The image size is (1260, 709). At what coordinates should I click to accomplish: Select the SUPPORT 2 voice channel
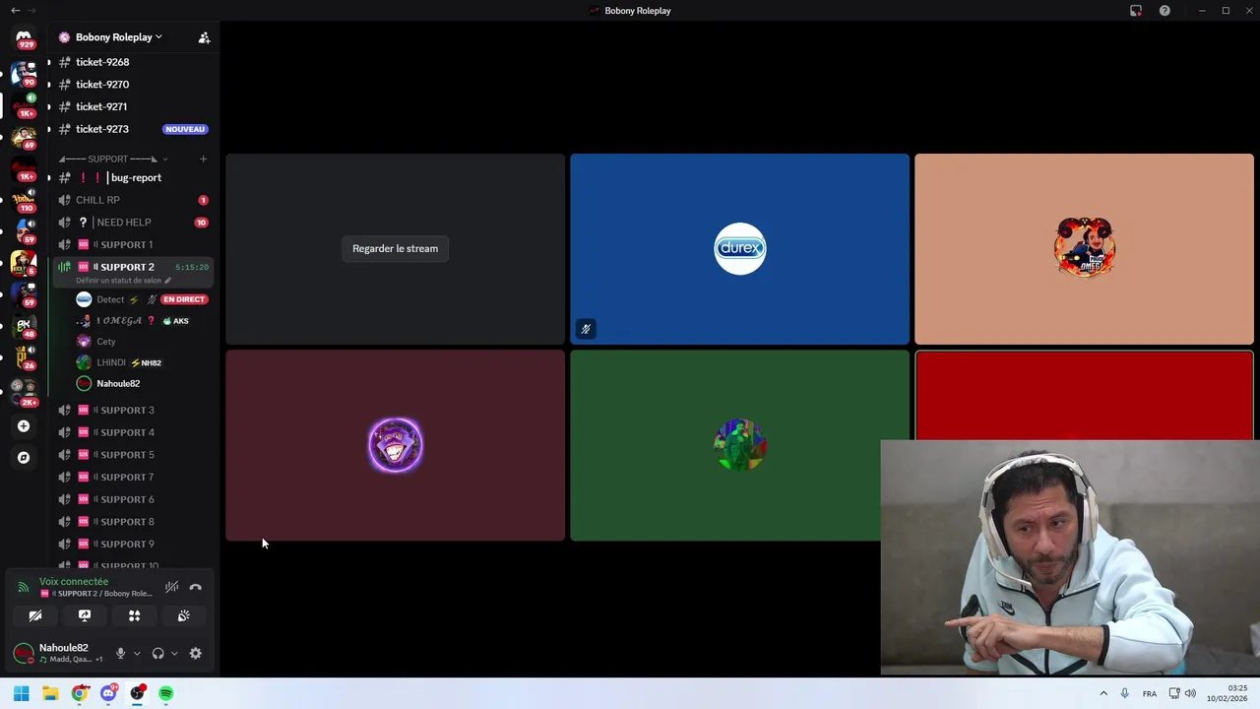[x=132, y=267]
